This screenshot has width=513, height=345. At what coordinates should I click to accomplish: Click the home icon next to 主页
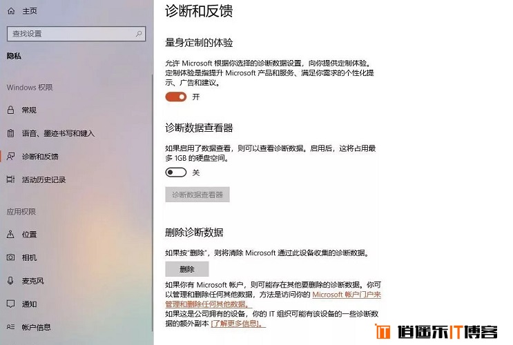11,11
